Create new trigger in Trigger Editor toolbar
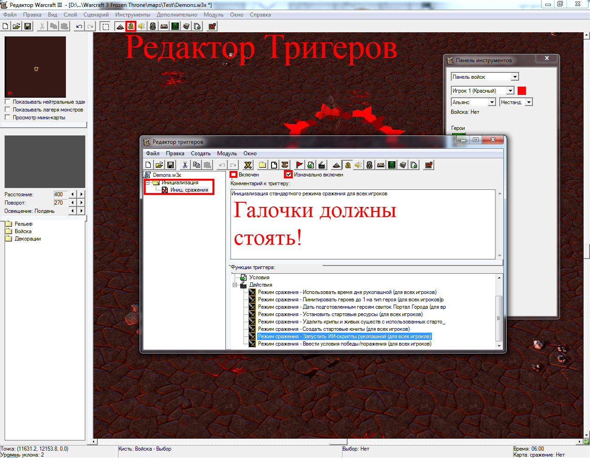 point(274,165)
